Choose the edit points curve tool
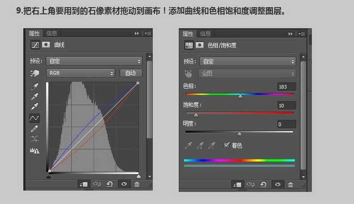 pyautogui.click(x=35, y=118)
